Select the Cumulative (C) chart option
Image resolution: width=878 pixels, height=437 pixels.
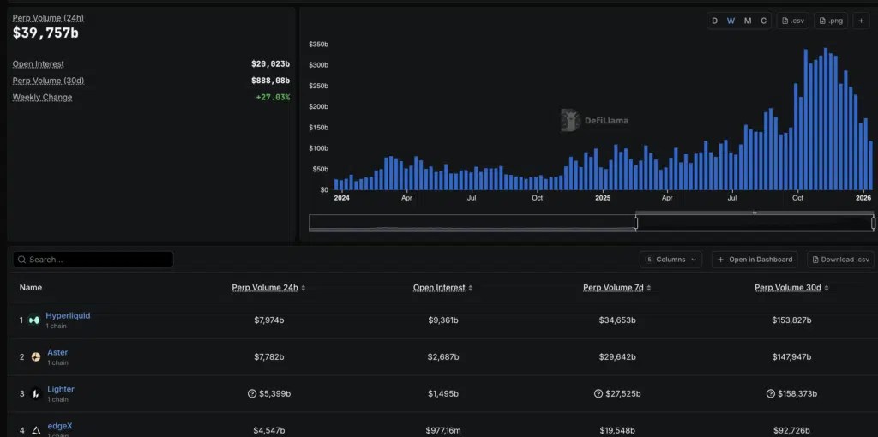763,21
